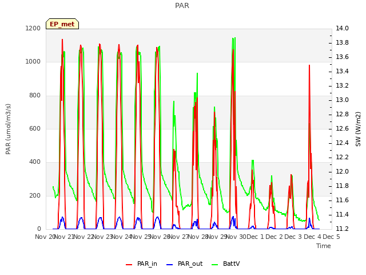Click the EP_met annotation label
Image resolution: width=366 pixels, height=275 pixels.
pyautogui.click(x=62, y=24)
